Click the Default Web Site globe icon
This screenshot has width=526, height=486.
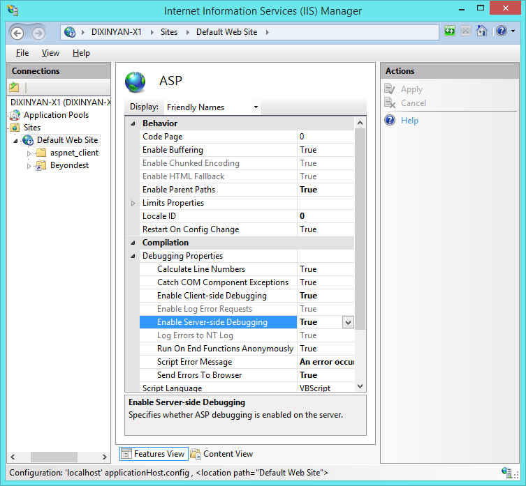pos(28,140)
